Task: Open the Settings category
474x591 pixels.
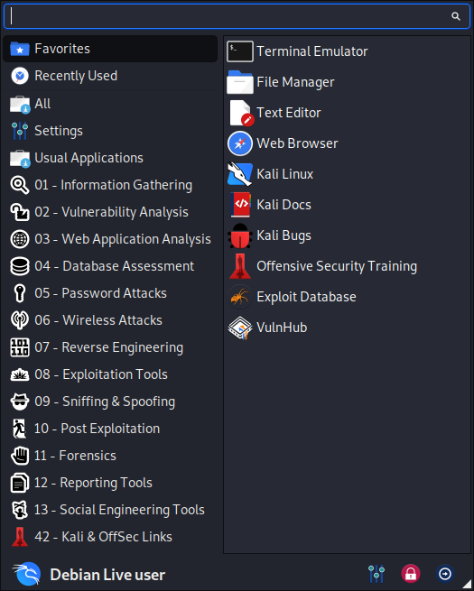Action: (110, 131)
